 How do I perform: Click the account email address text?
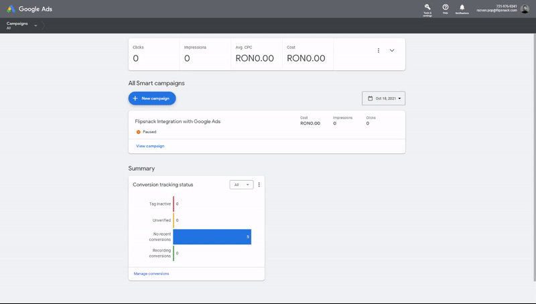(496, 11)
